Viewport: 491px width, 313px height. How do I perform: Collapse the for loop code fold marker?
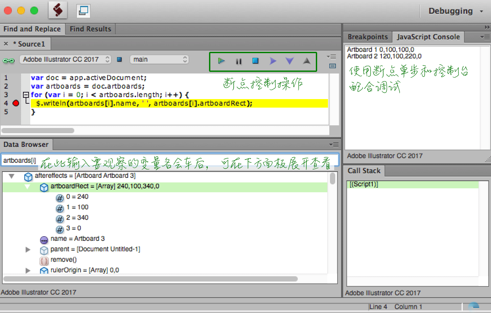point(26,95)
